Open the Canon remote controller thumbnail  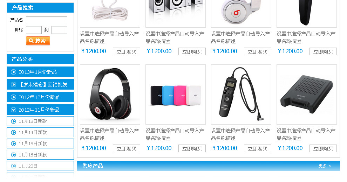(241, 94)
